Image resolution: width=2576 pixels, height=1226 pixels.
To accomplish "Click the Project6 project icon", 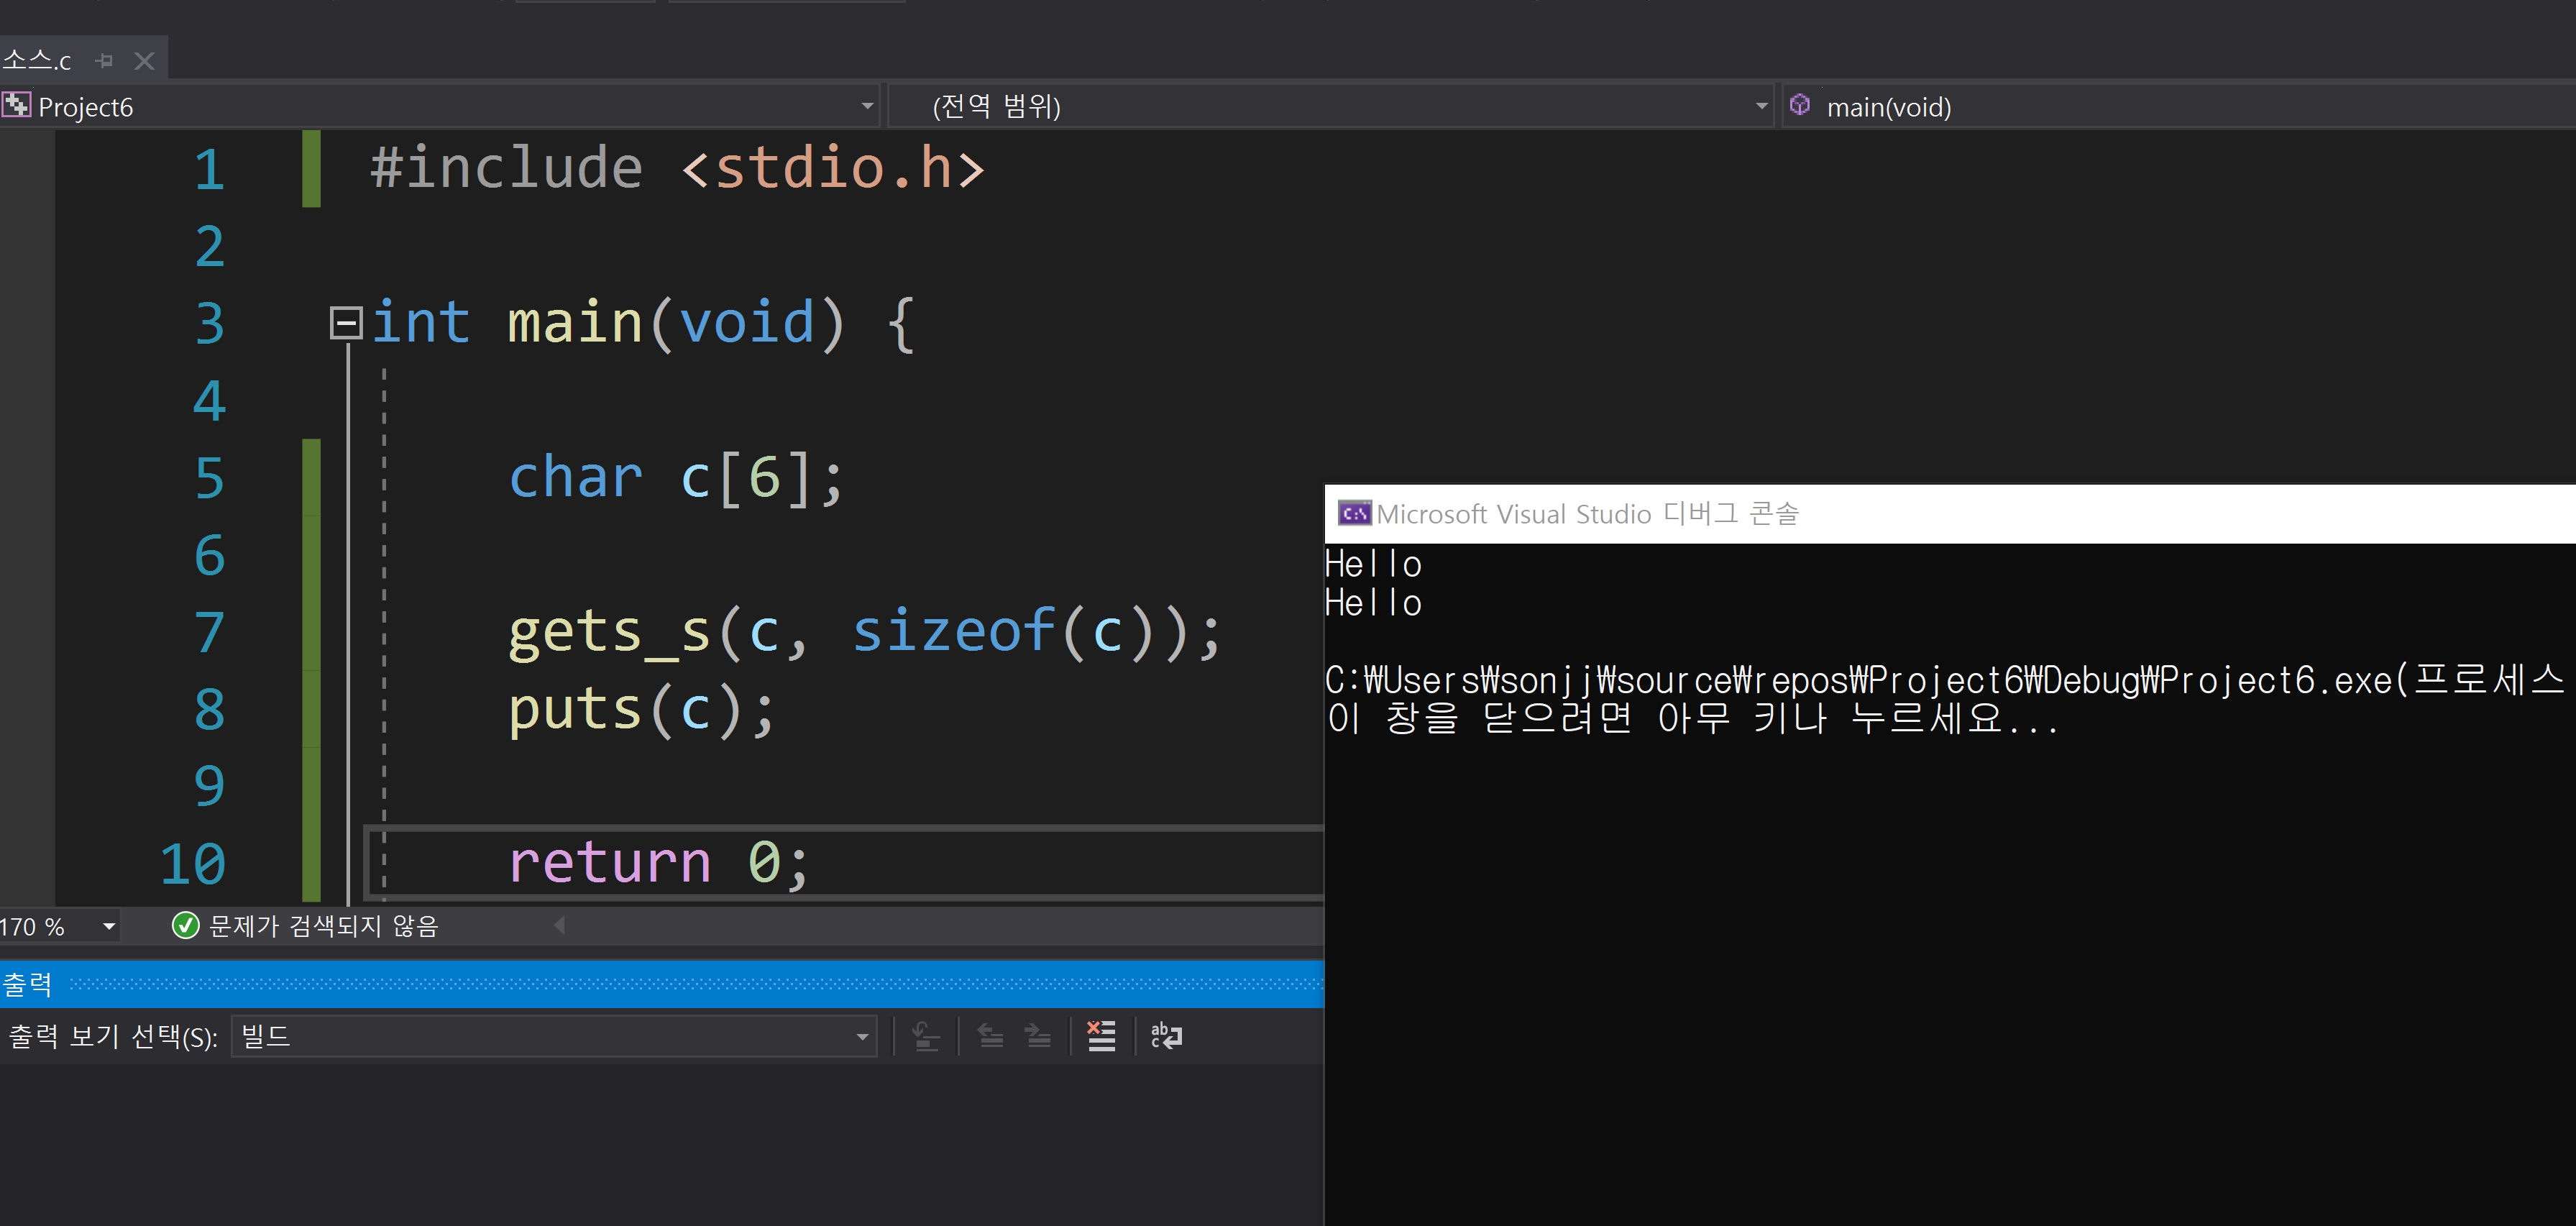I will (16, 105).
